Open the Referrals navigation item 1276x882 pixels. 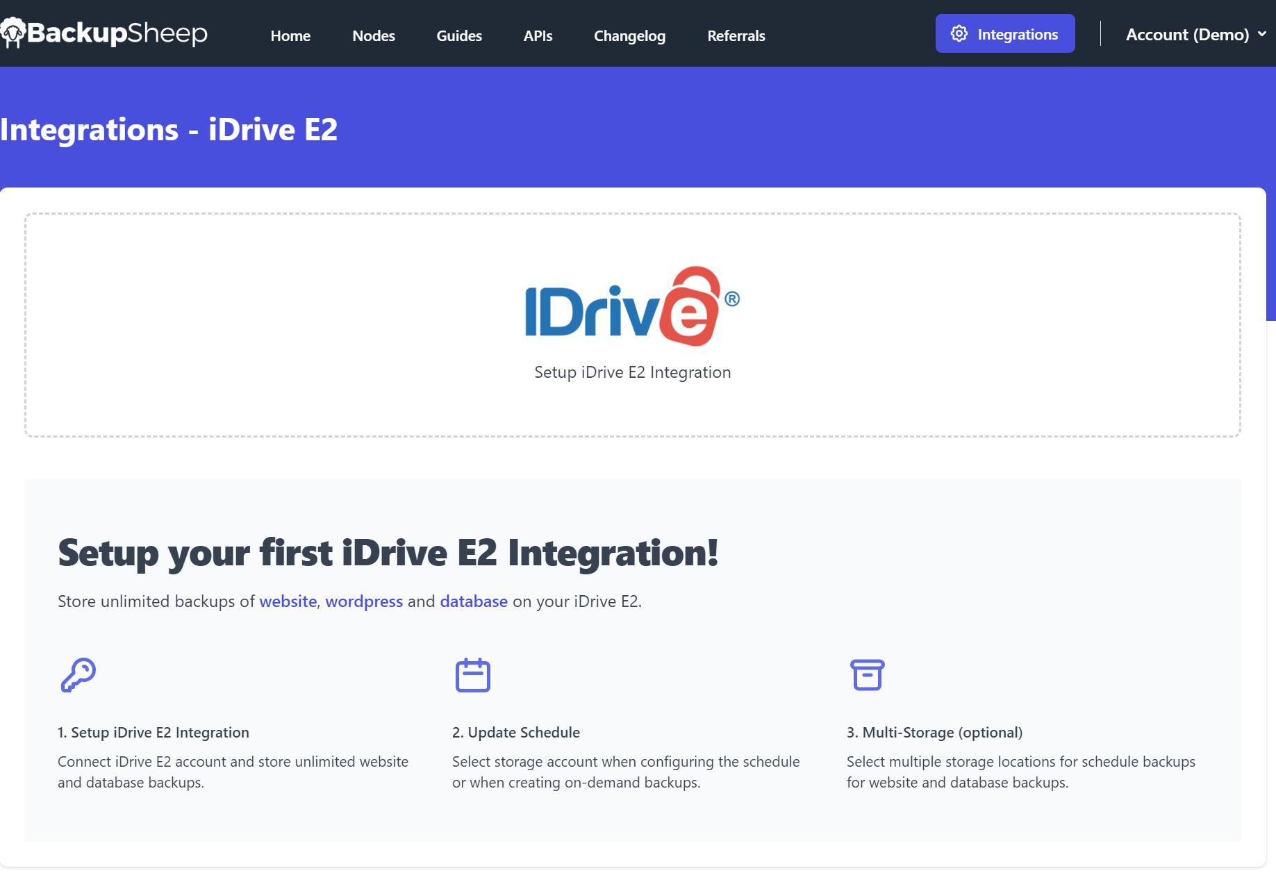(736, 35)
